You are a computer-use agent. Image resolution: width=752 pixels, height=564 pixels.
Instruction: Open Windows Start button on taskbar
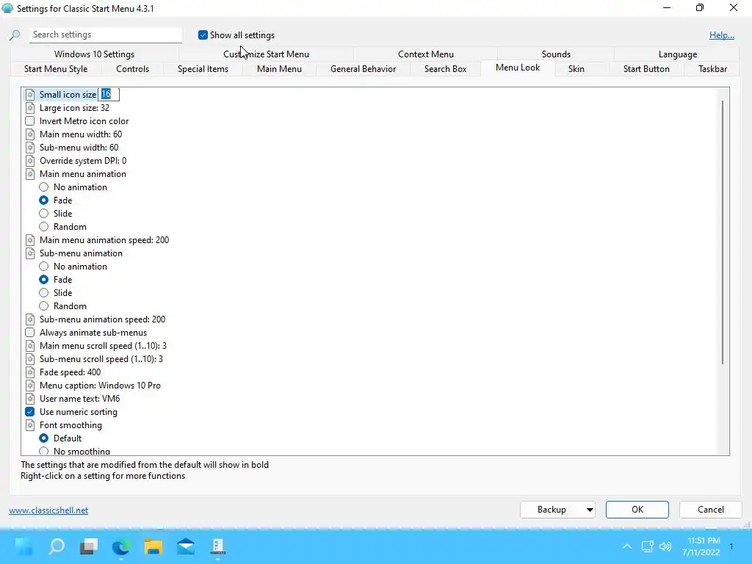(x=23, y=546)
